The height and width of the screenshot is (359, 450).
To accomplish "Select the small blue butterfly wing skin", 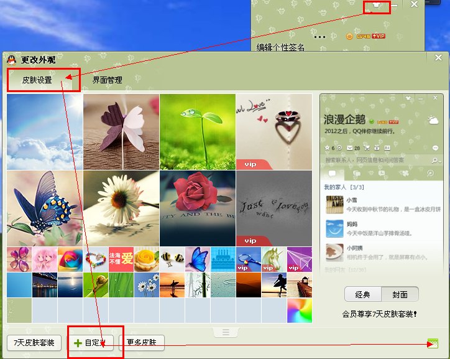I will 198,259.
